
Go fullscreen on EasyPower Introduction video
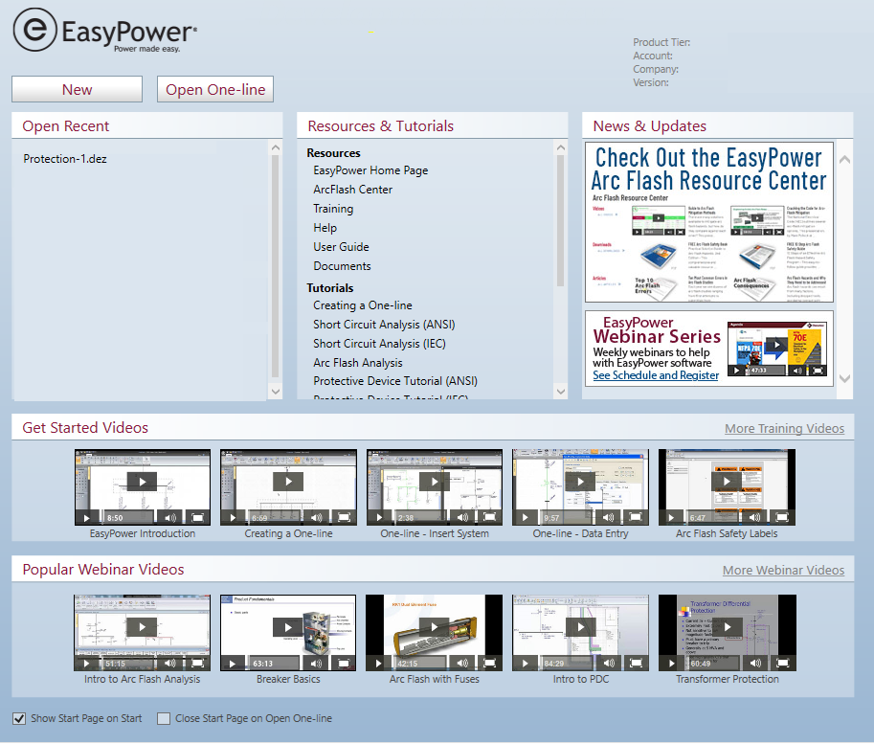(197, 518)
